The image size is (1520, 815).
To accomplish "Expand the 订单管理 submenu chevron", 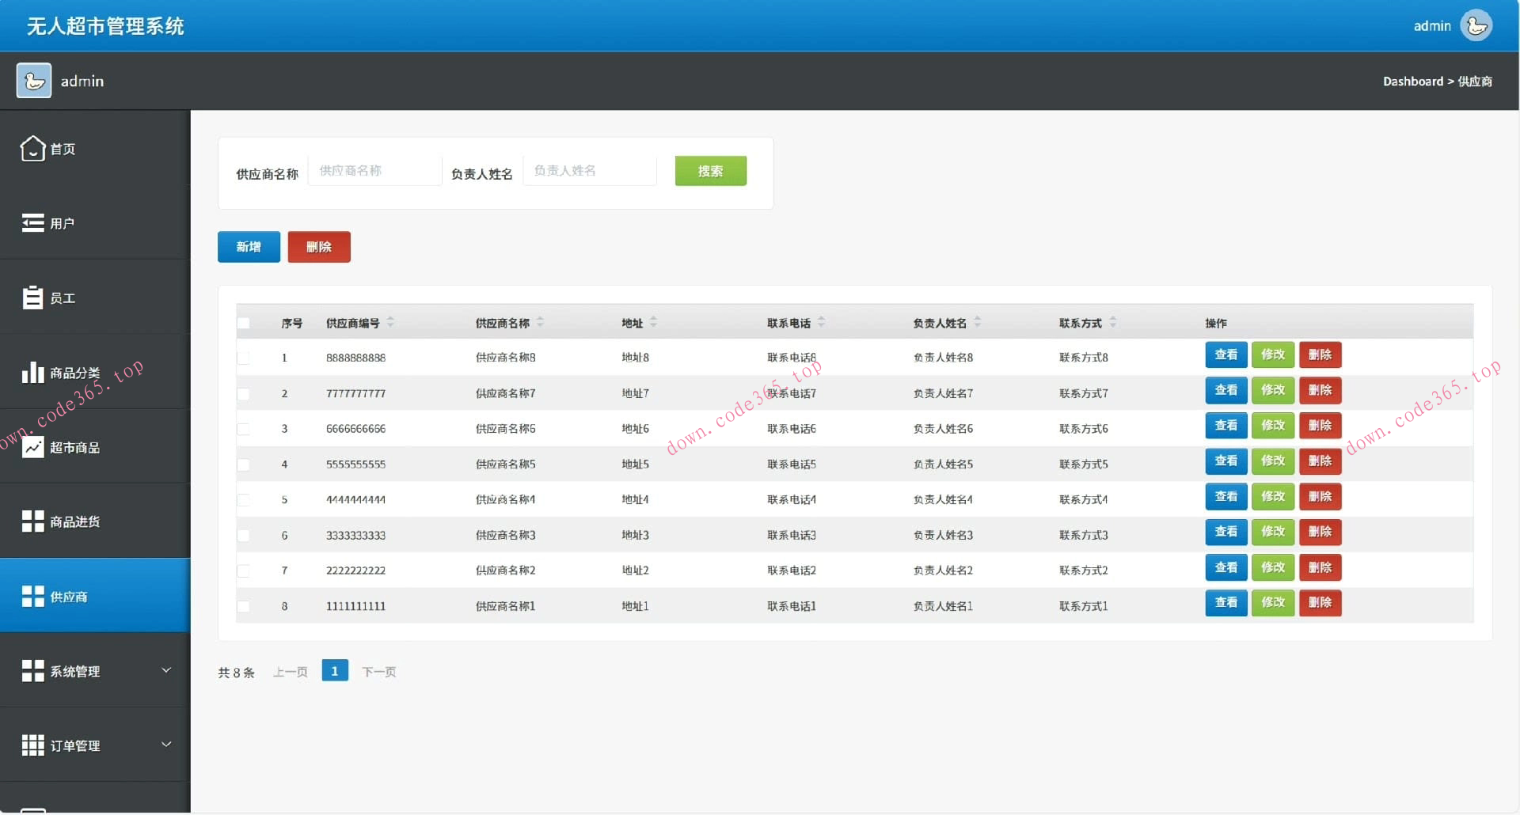I will [166, 745].
